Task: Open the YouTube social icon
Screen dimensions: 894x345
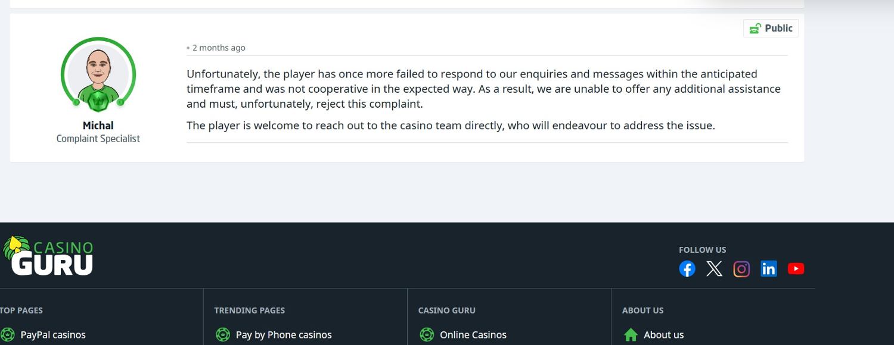Action: tap(796, 269)
